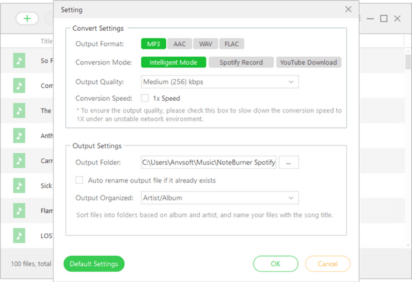The width and height of the screenshot is (412, 282).
Task: Select MP3 output format
Action: [x=153, y=44]
